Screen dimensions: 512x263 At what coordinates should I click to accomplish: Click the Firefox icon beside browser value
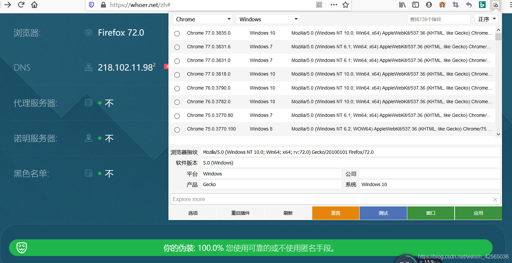88,33
